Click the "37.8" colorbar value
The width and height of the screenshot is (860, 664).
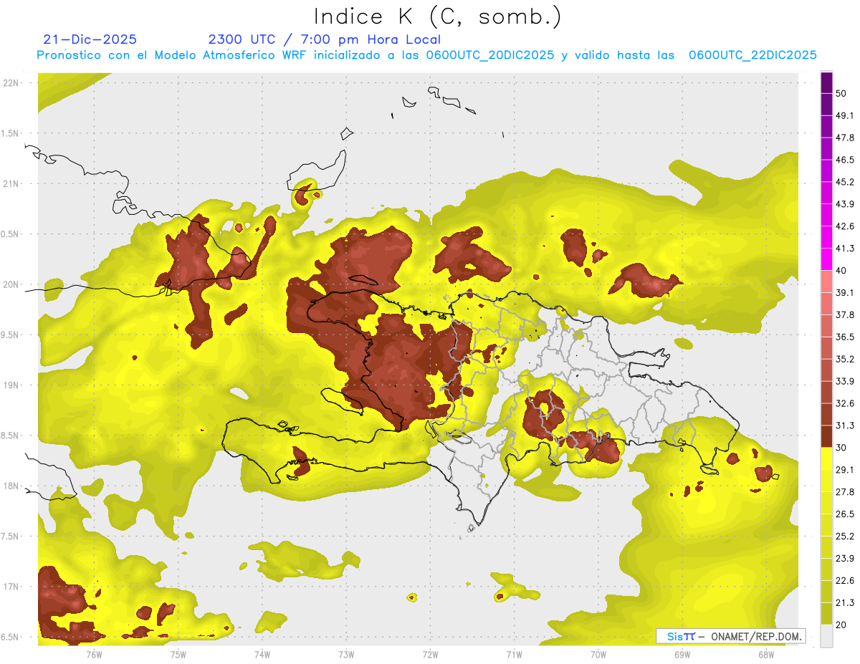(x=845, y=315)
